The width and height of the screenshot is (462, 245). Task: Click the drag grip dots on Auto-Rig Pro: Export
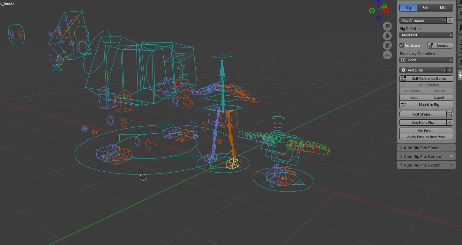(452, 165)
